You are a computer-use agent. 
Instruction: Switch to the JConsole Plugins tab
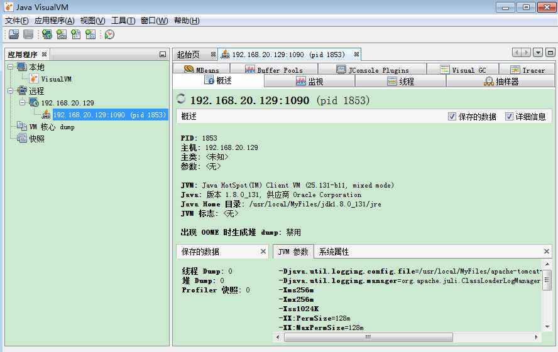(x=372, y=69)
